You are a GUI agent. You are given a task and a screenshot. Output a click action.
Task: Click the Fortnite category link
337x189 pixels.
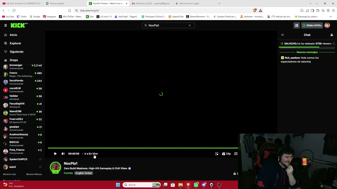[68, 173]
